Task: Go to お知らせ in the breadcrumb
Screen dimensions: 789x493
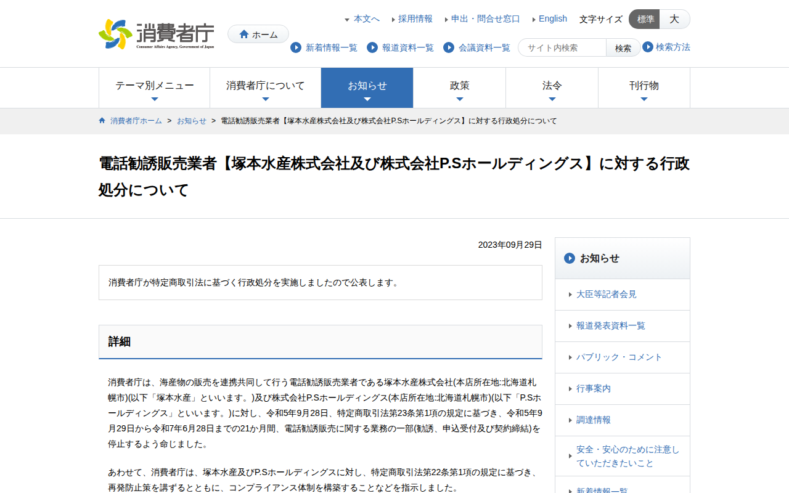Action: [192, 121]
